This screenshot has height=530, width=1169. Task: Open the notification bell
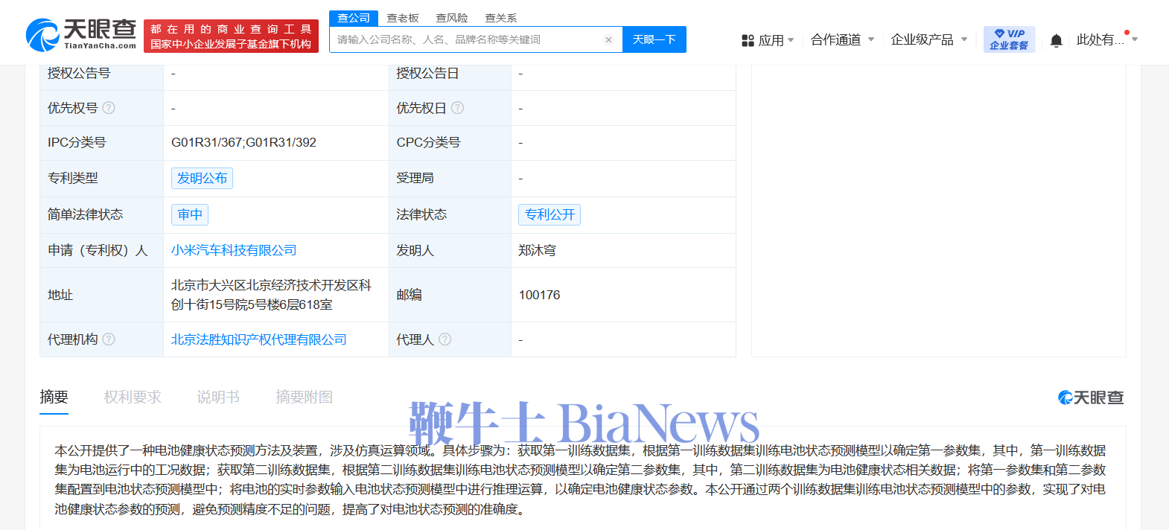point(1056,40)
